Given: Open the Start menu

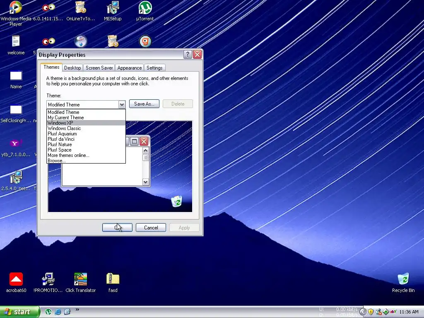Looking at the screenshot, I should pos(19,312).
